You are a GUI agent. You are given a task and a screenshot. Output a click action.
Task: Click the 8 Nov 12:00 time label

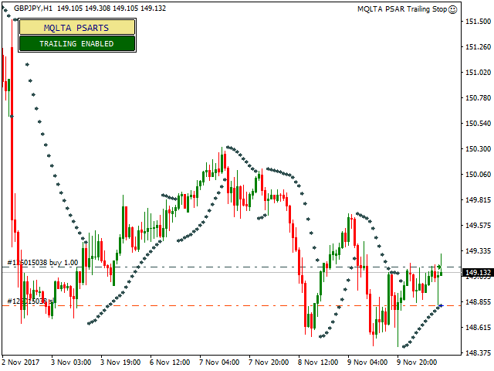[318, 362]
